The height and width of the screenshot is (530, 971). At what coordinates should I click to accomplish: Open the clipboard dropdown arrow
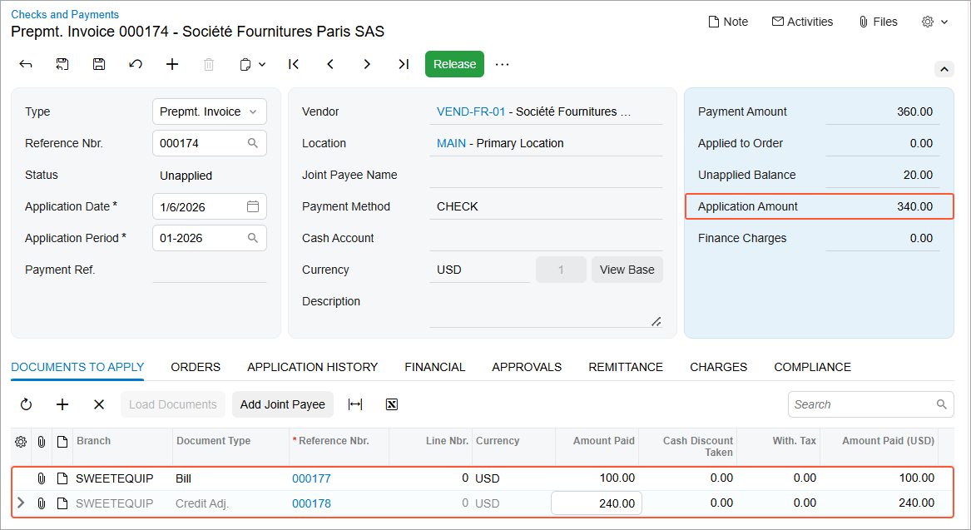click(x=262, y=64)
